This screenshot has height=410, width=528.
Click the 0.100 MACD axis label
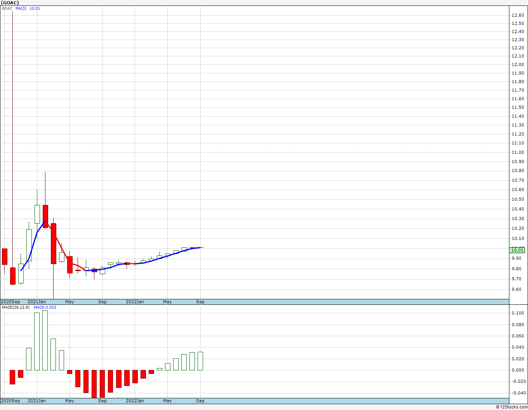coord(518,313)
